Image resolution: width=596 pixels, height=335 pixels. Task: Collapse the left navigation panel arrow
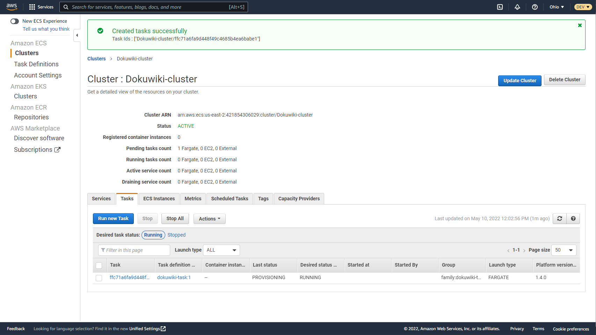77,35
